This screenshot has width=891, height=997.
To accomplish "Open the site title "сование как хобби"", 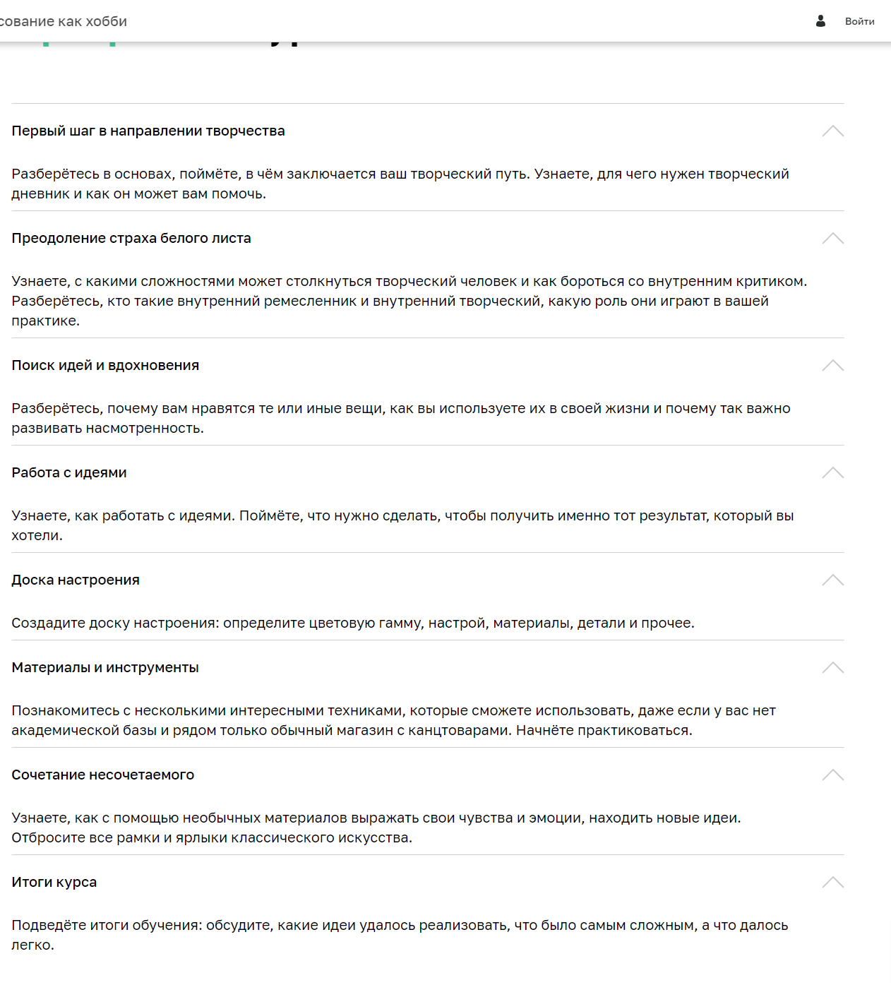I will coord(64,21).
